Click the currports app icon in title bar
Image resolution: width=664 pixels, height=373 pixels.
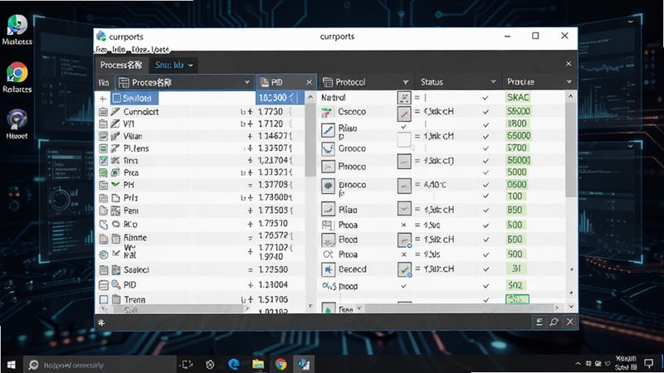pos(101,36)
